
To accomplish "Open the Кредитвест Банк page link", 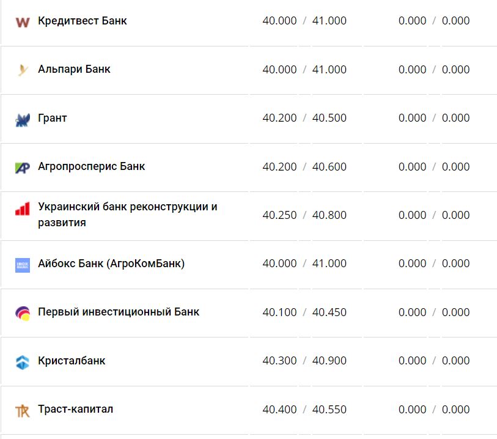I will (x=82, y=20).
